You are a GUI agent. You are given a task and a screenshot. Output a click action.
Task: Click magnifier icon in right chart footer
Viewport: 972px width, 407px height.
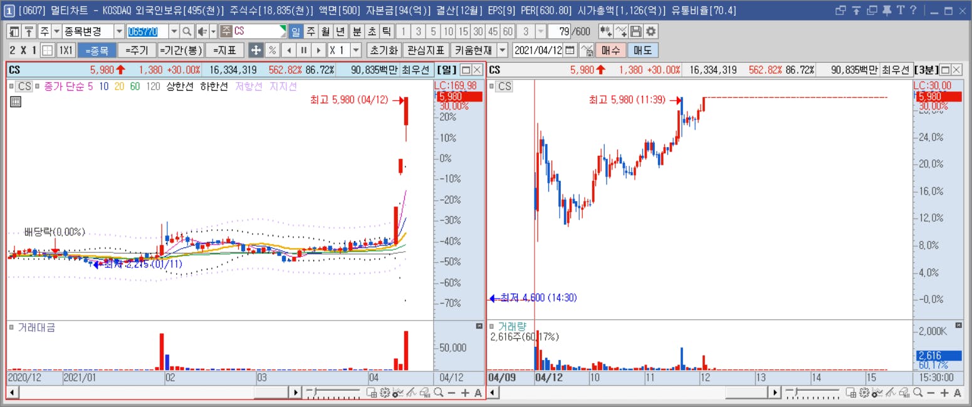point(917,393)
